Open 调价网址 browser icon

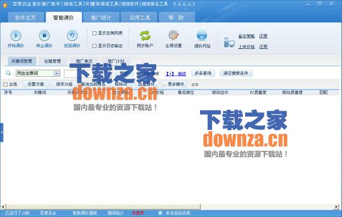[202, 35]
